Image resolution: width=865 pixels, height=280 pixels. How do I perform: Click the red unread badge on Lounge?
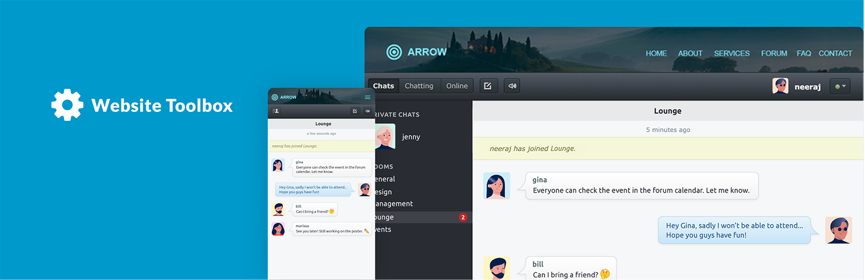[x=463, y=217]
